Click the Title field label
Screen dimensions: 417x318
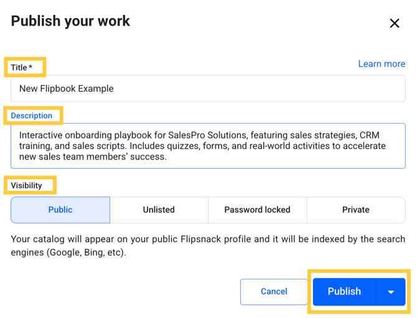click(x=19, y=67)
